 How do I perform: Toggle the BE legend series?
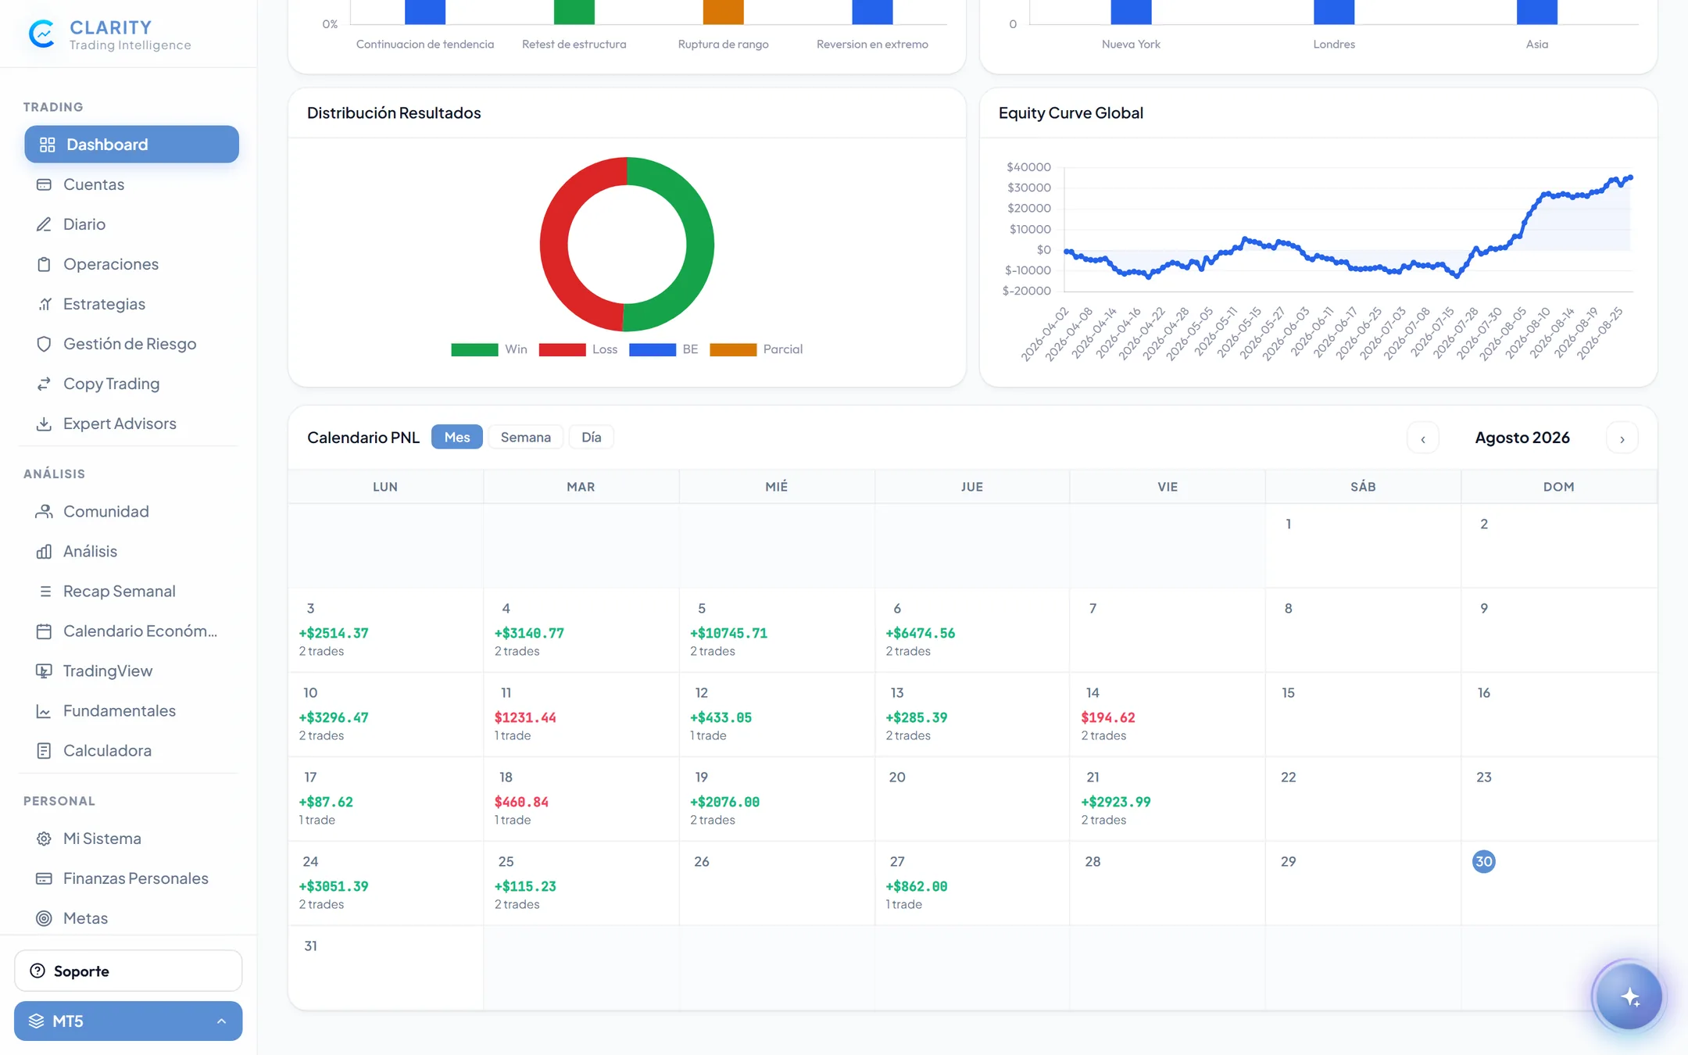pos(663,349)
